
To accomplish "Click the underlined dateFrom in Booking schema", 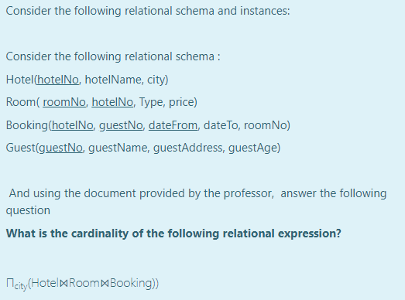I will coord(173,125).
